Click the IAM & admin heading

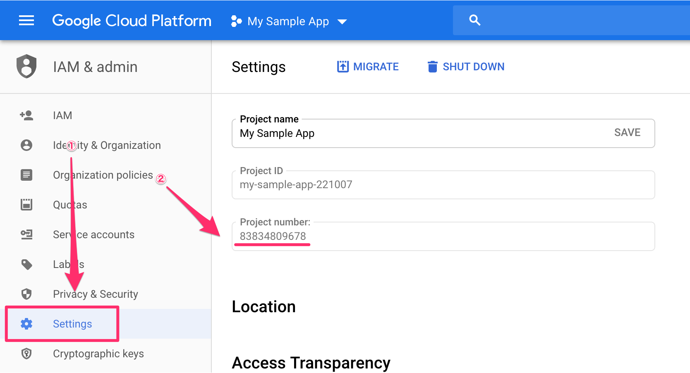click(95, 67)
